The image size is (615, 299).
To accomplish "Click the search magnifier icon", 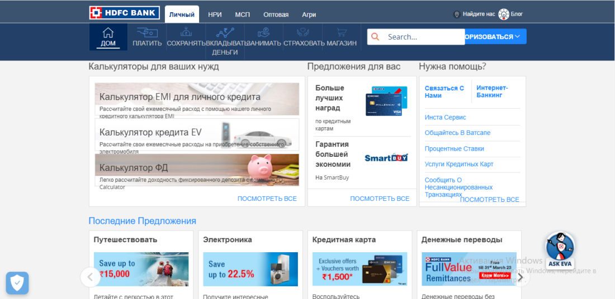I will [x=375, y=37].
